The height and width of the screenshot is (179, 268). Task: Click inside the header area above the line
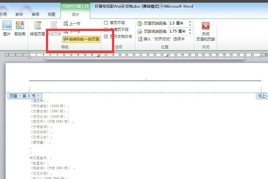point(145,74)
